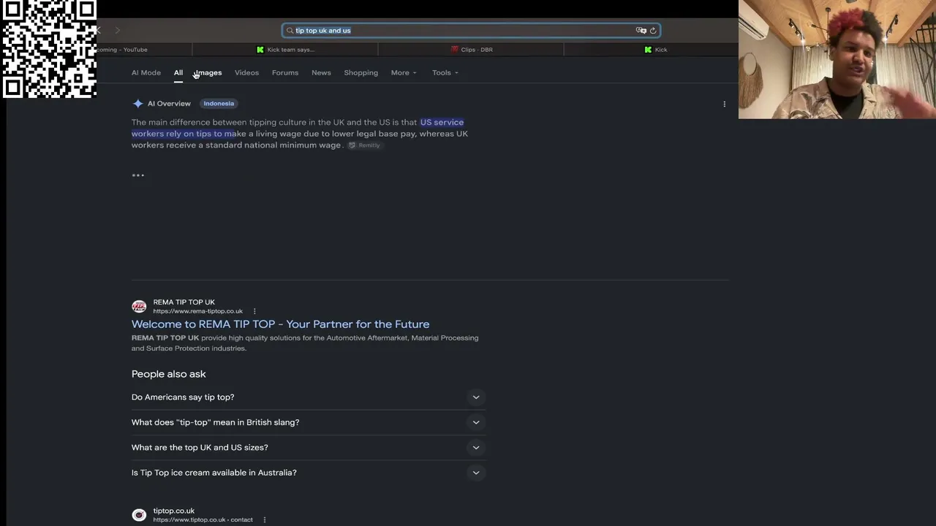
Task: Click the magnifier icon in the address bar
Action: [x=290, y=31]
